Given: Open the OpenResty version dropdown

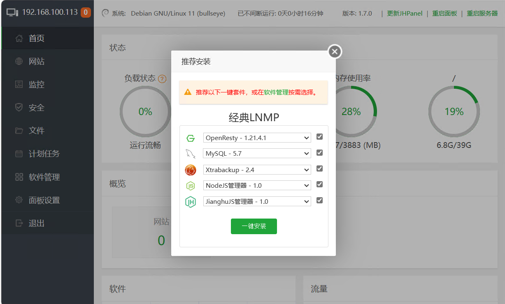Looking at the screenshot, I should (256, 138).
